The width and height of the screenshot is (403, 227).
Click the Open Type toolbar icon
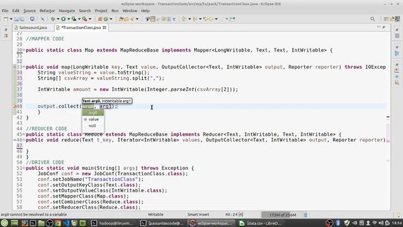(x=121, y=19)
